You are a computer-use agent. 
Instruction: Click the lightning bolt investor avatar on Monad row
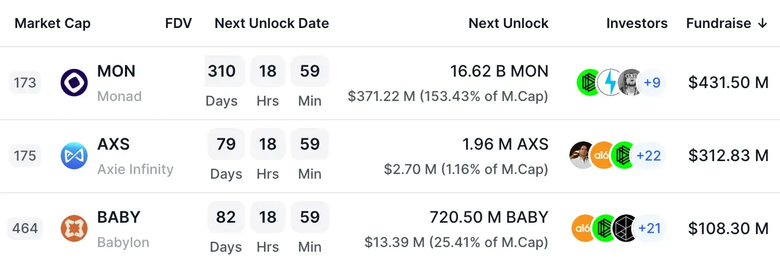[609, 83]
